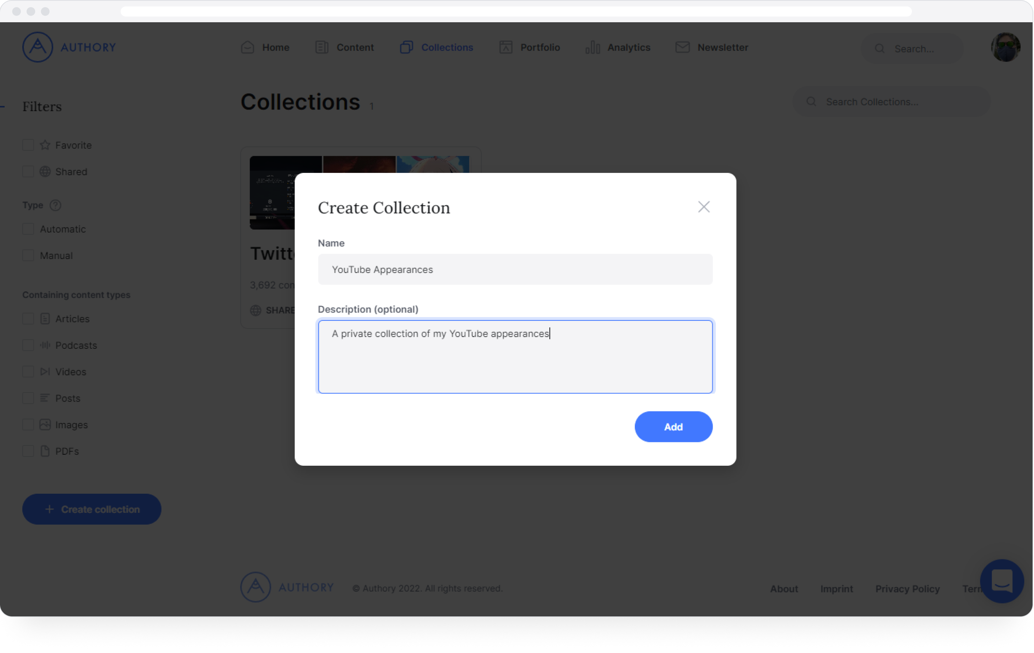Screen dimensions: 1034x653
Task: Click the Analytics bar chart icon
Action: coord(592,47)
